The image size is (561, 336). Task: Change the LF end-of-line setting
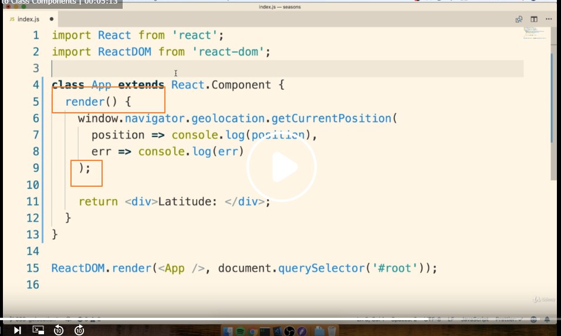click(x=451, y=319)
